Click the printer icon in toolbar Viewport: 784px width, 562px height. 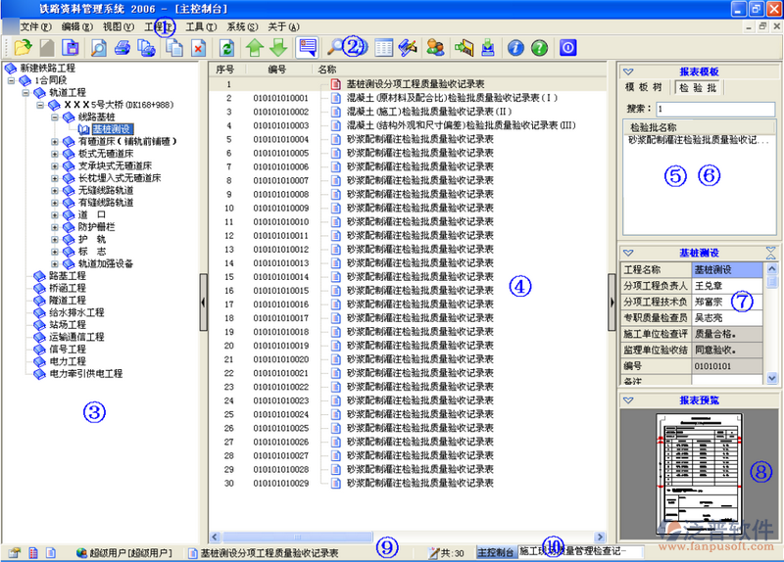pos(122,47)
